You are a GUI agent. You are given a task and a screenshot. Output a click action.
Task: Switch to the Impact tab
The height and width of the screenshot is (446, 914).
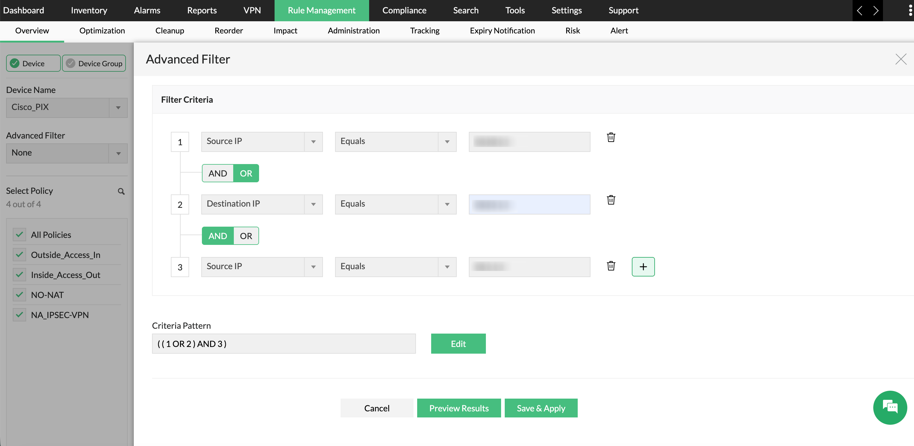(285, 31)
